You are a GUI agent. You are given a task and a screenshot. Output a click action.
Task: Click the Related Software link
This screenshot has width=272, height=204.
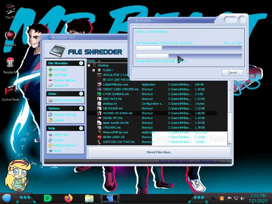[65, 145]
